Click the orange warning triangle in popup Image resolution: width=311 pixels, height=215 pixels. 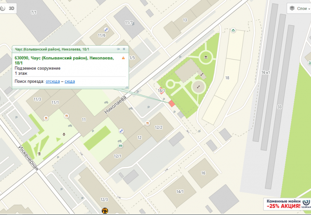123,58
